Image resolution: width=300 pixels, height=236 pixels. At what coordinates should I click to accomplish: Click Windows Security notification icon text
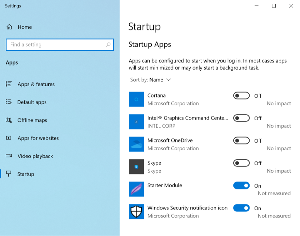tap(187, 208)
